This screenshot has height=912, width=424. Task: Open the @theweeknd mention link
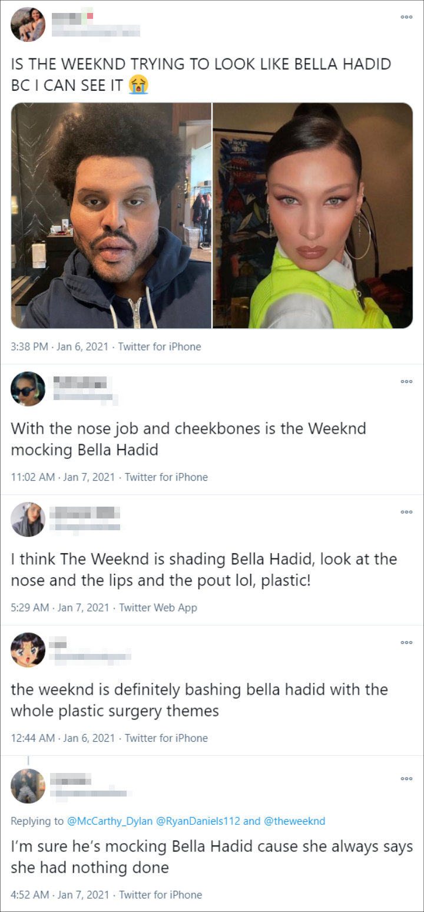click(294, 821)
